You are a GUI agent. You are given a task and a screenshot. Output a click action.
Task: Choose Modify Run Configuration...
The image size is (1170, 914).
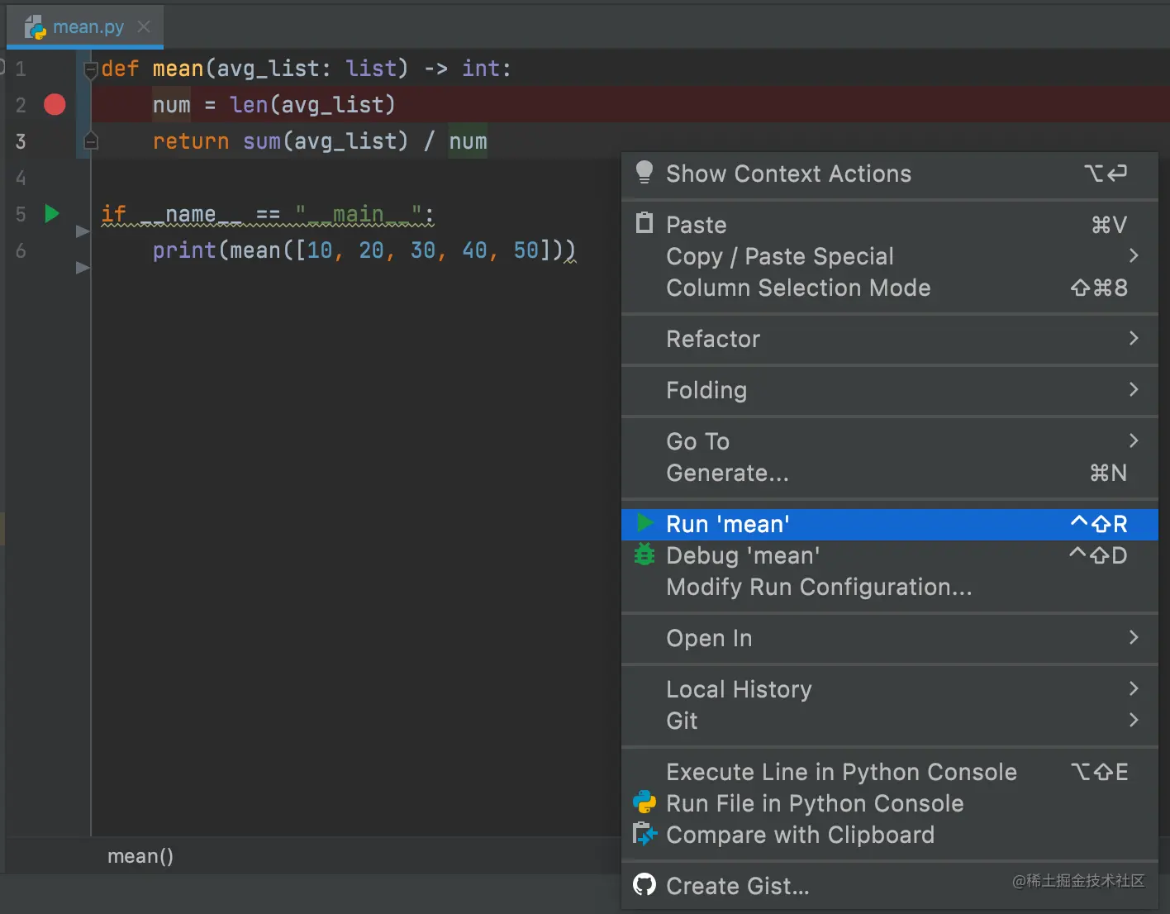tap(818, 587)
